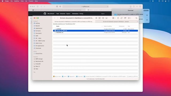Open the Finder menu in the menu bar
Image resolution: width=171 pixels, height=96 pixels.
click(x=7, y=1)
